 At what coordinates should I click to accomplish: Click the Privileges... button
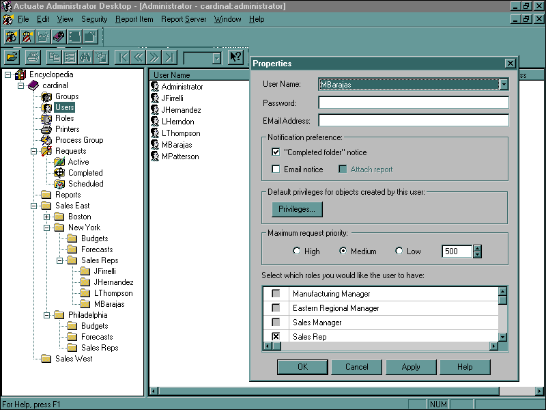point(297,209)
